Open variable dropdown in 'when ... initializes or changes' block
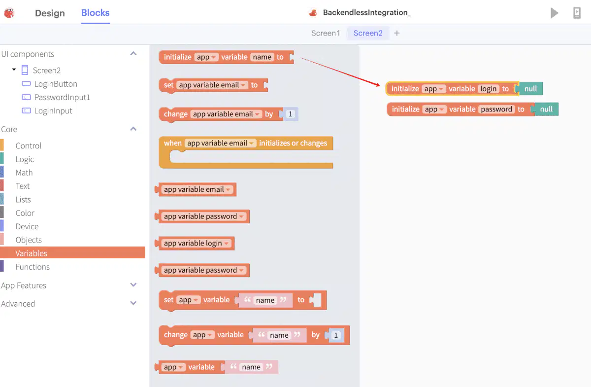The height and width of the screenshot is (387, 591). [221, 143]
